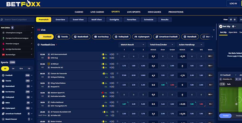Favorite the AFC Hermannstadt match star

coord(117,54)
